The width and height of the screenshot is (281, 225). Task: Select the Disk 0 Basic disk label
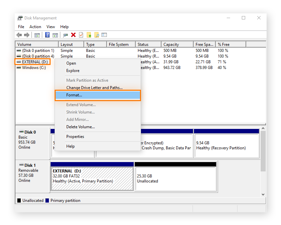point(32,143)
